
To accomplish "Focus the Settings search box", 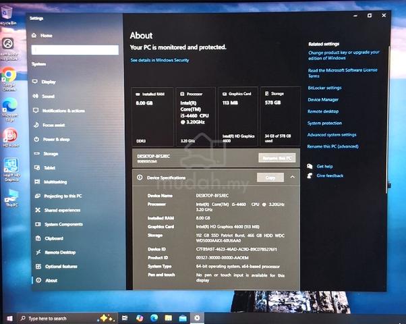I will (75, 50).
